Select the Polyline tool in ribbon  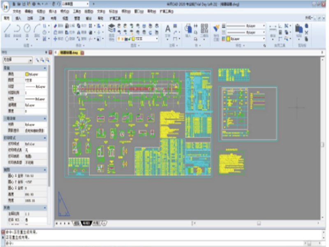tap(17, 29)
